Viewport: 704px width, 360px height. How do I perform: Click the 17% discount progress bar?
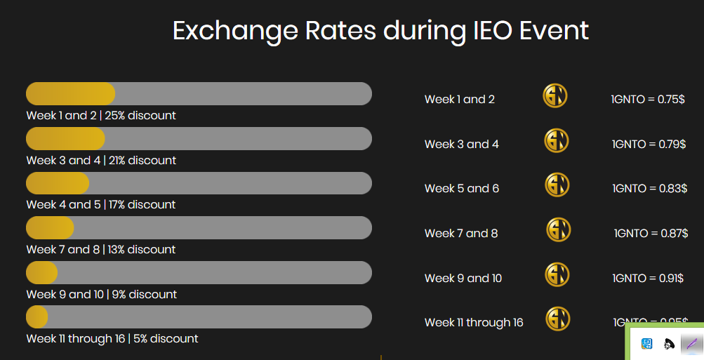click(199, 183)
